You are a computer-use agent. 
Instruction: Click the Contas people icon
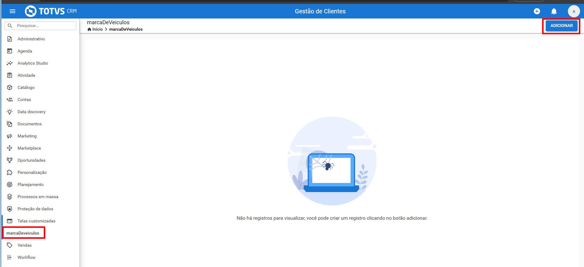[10, 100]
